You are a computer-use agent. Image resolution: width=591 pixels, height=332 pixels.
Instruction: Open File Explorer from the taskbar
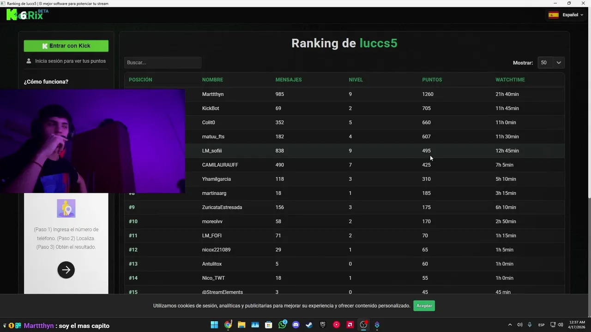click(241, 325)
